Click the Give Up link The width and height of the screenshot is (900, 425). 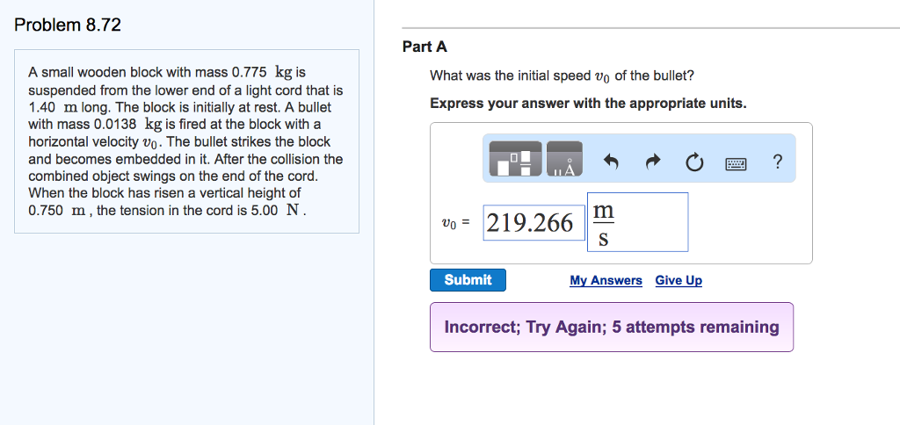(679, 280)
